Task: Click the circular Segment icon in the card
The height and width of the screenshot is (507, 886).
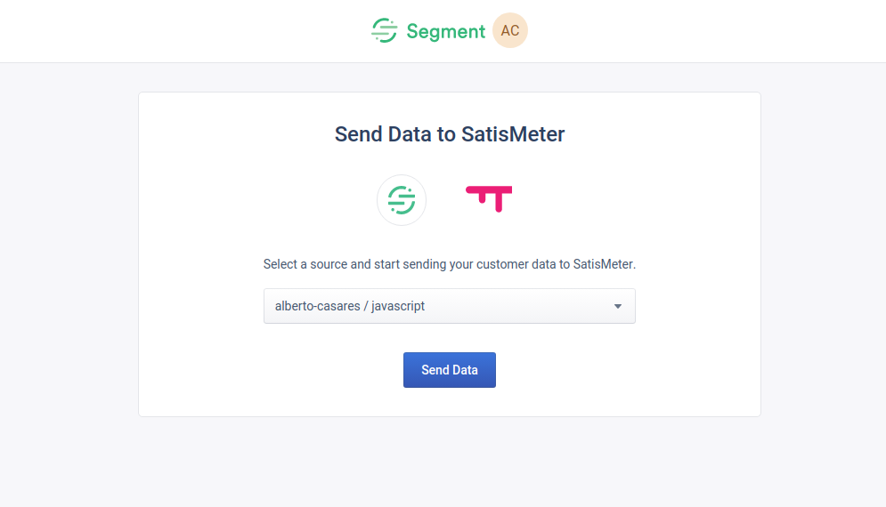Action: coord(402,200)
